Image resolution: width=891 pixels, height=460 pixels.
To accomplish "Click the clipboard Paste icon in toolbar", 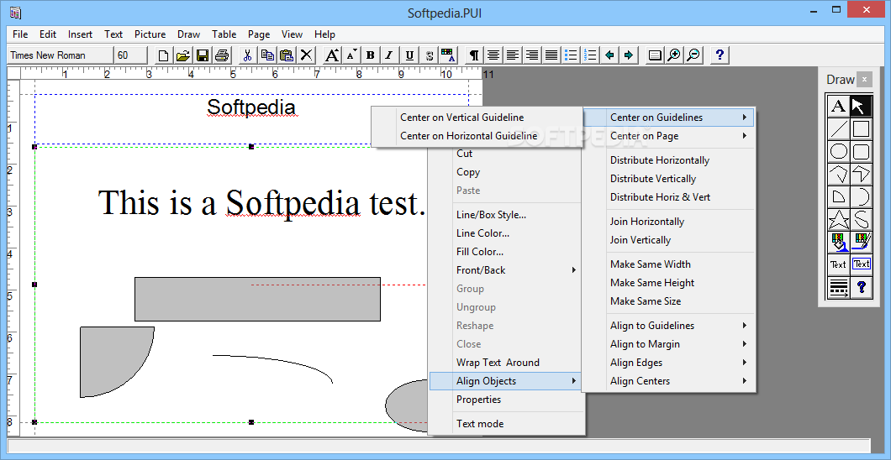I will click(x=287, y=55).
